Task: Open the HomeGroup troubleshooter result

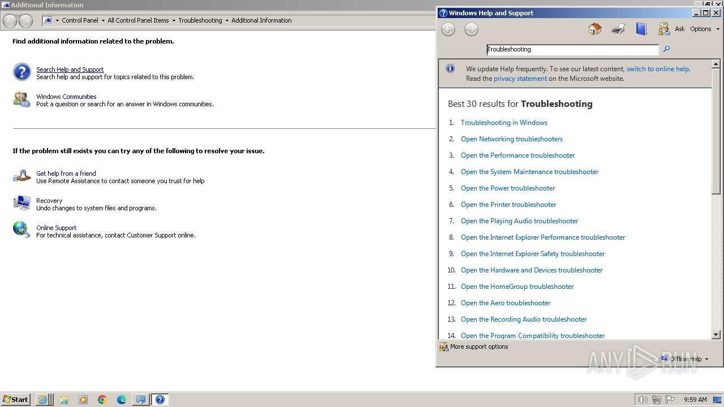Action: point(517,287)
